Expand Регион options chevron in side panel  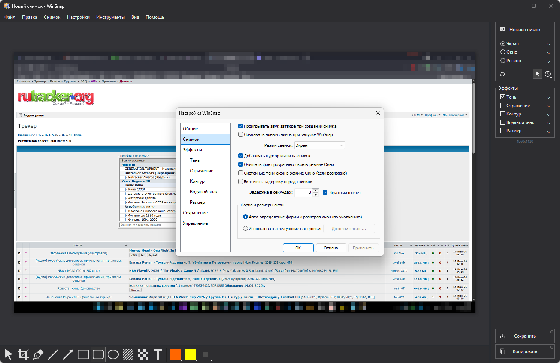click(x=549, y=61)
